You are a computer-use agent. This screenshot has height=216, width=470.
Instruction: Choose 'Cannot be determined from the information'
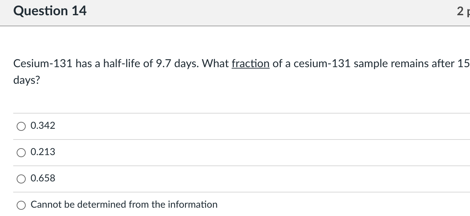pos(21,205)
